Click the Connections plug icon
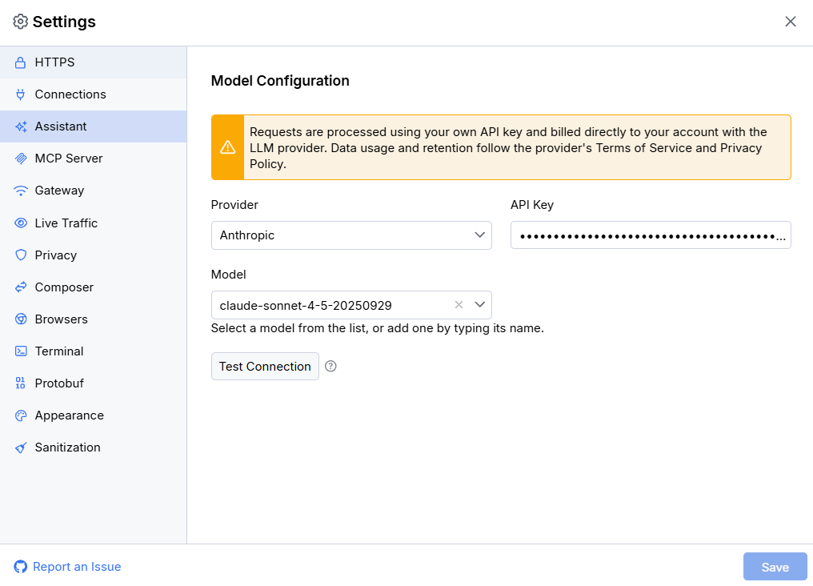The height and width of the screenshot is (586, 813). tap(20, 94)
